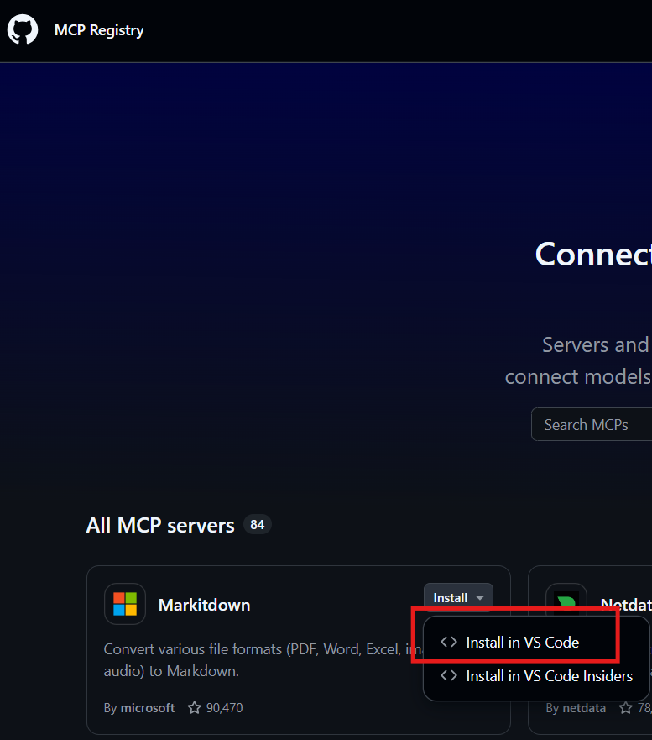Image resolution: width=652 pixels, height=740 pixels.
Task: Open the microsoft author link
Action: pos(148,708)
